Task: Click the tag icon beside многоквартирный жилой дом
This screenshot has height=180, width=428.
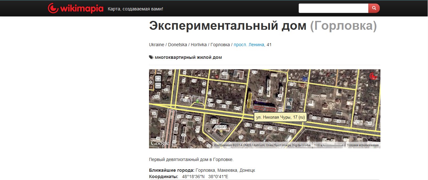Action: point(151,57)
